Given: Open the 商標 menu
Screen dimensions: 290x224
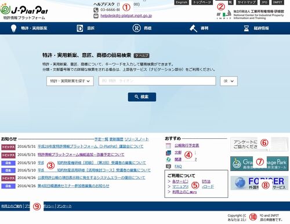Looking at the screenshot, I should click(x=147, y=28).
